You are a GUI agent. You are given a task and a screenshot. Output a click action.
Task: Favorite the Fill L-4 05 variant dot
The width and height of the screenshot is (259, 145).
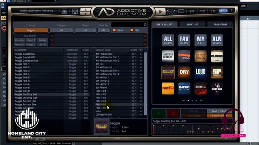point(141,105)
